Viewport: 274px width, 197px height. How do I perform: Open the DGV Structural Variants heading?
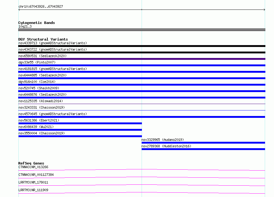43,39
